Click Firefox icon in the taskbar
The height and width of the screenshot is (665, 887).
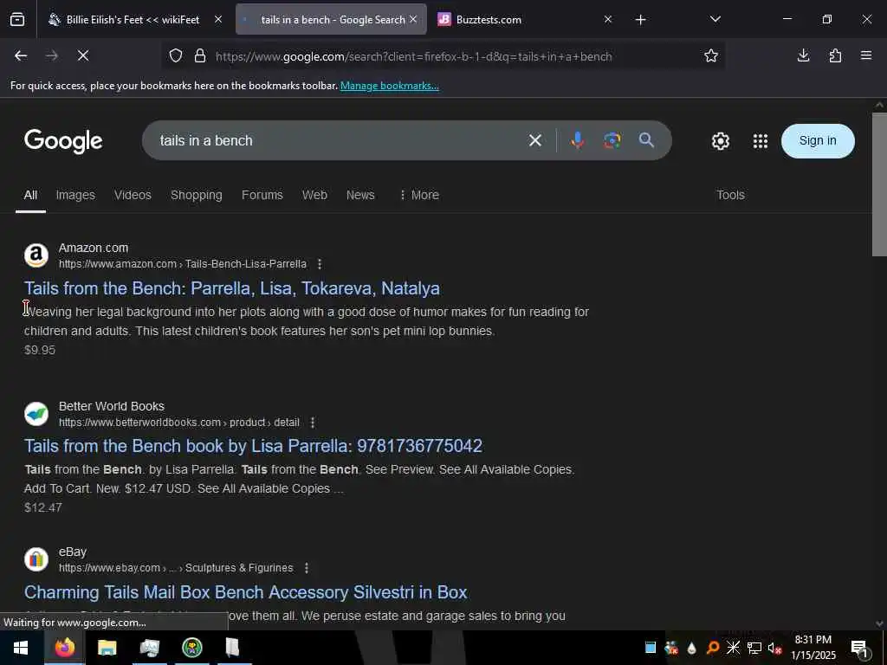64,648
